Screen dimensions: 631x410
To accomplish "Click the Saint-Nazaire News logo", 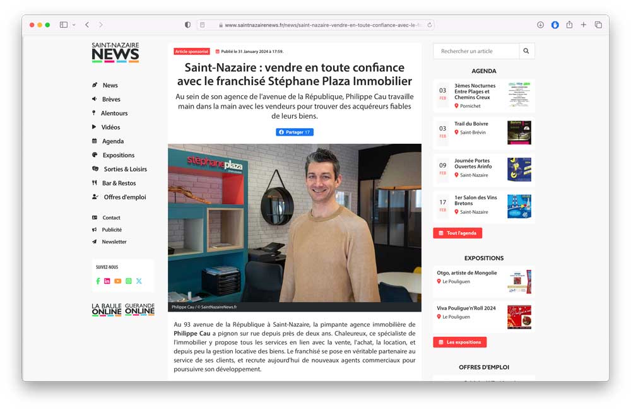I will click(115, 52).
